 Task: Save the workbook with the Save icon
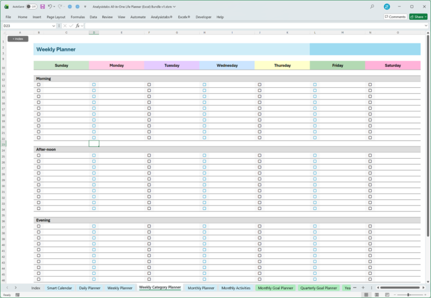click(x=43, y=6)
